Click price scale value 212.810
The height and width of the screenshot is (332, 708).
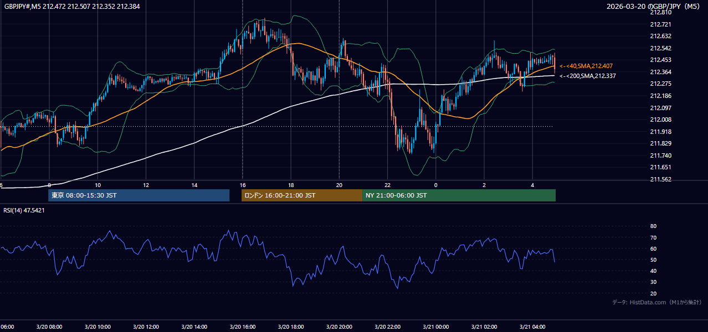660,12
